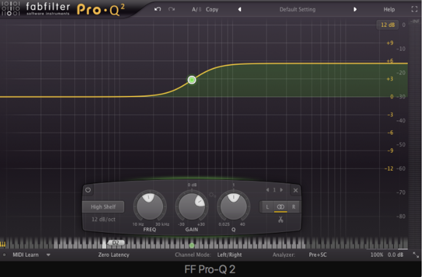Click the undo arrow icon
The image size is (424, 277).
point(158,9)
